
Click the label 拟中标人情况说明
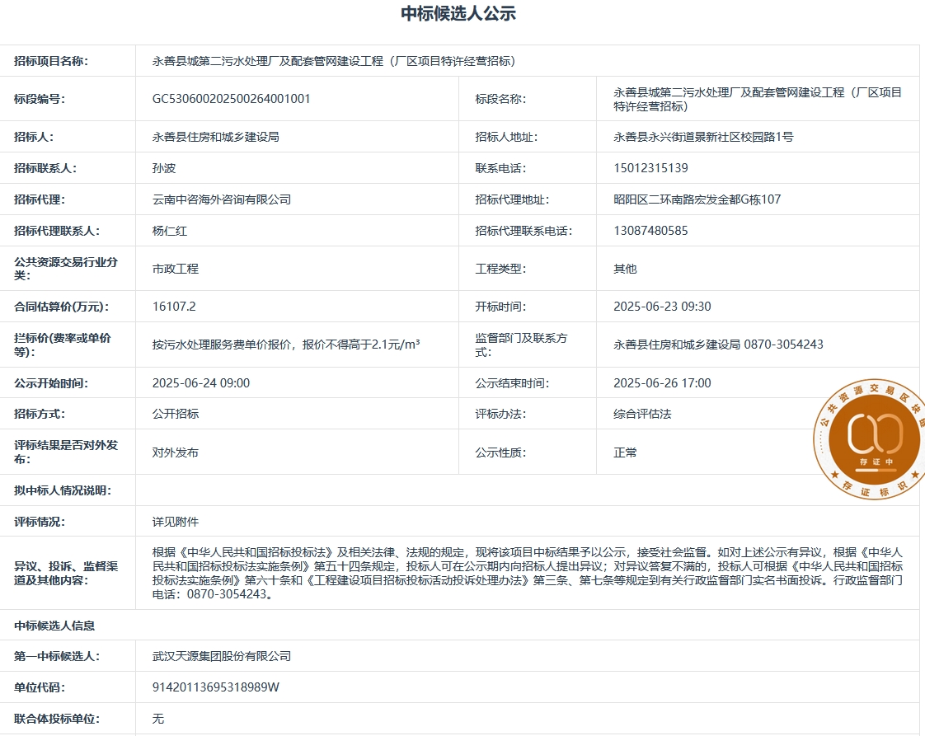[x=63, y=490]
